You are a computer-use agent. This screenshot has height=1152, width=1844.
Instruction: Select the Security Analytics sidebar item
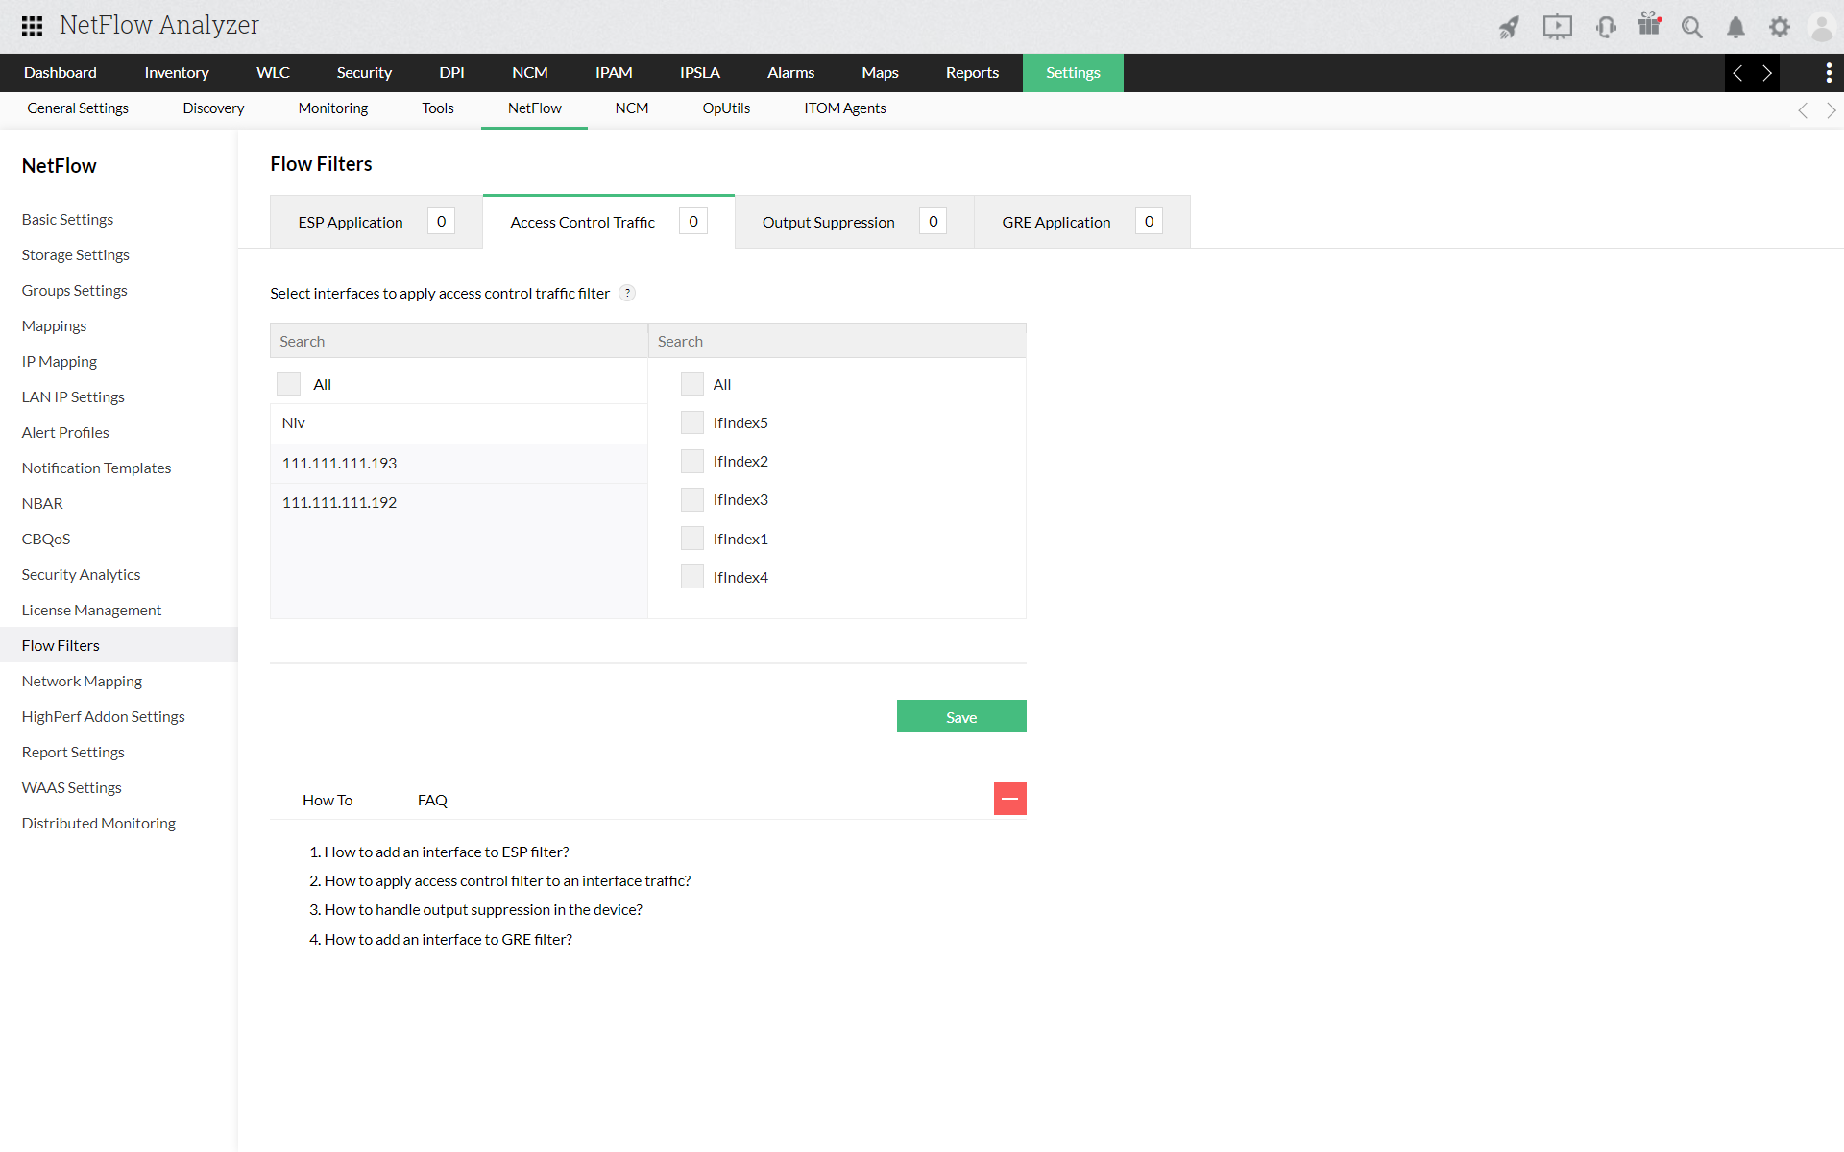[81, 574]
